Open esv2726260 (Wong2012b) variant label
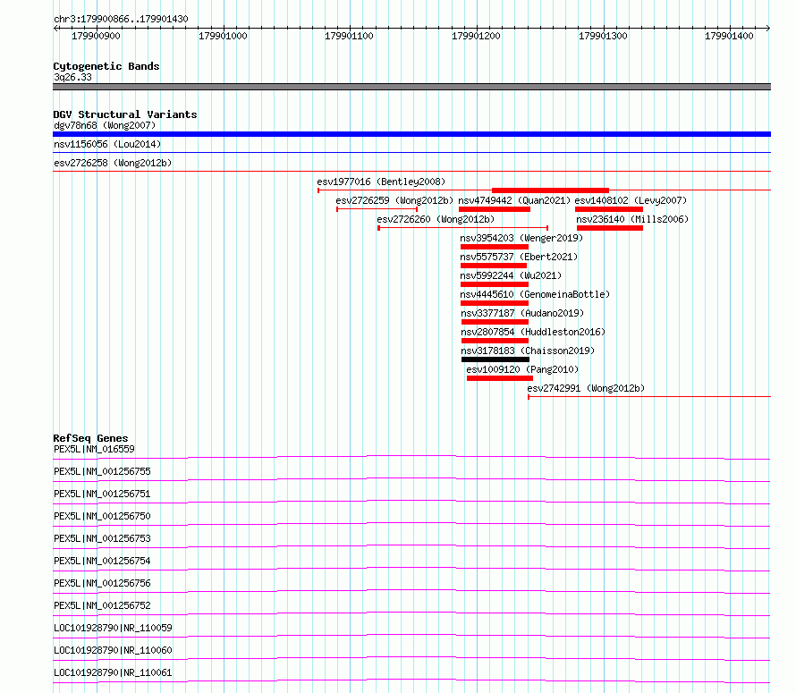The width and height of the screenshot is (796, 693). coord(436,219)
